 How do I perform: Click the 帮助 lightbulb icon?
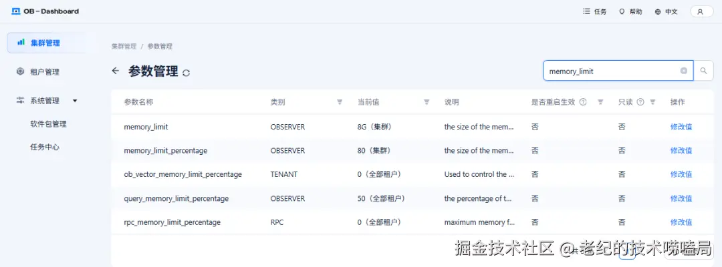pos(622,11)
